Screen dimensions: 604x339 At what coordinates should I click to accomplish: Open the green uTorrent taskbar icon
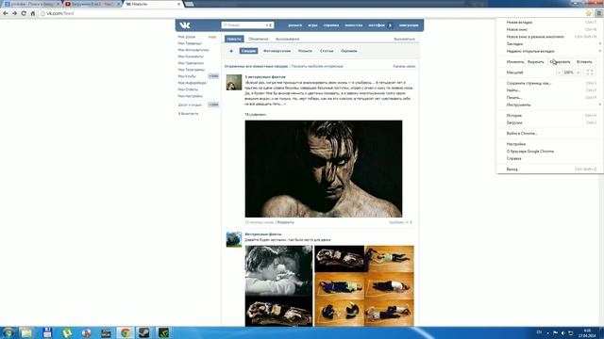[x=67, y=332]
